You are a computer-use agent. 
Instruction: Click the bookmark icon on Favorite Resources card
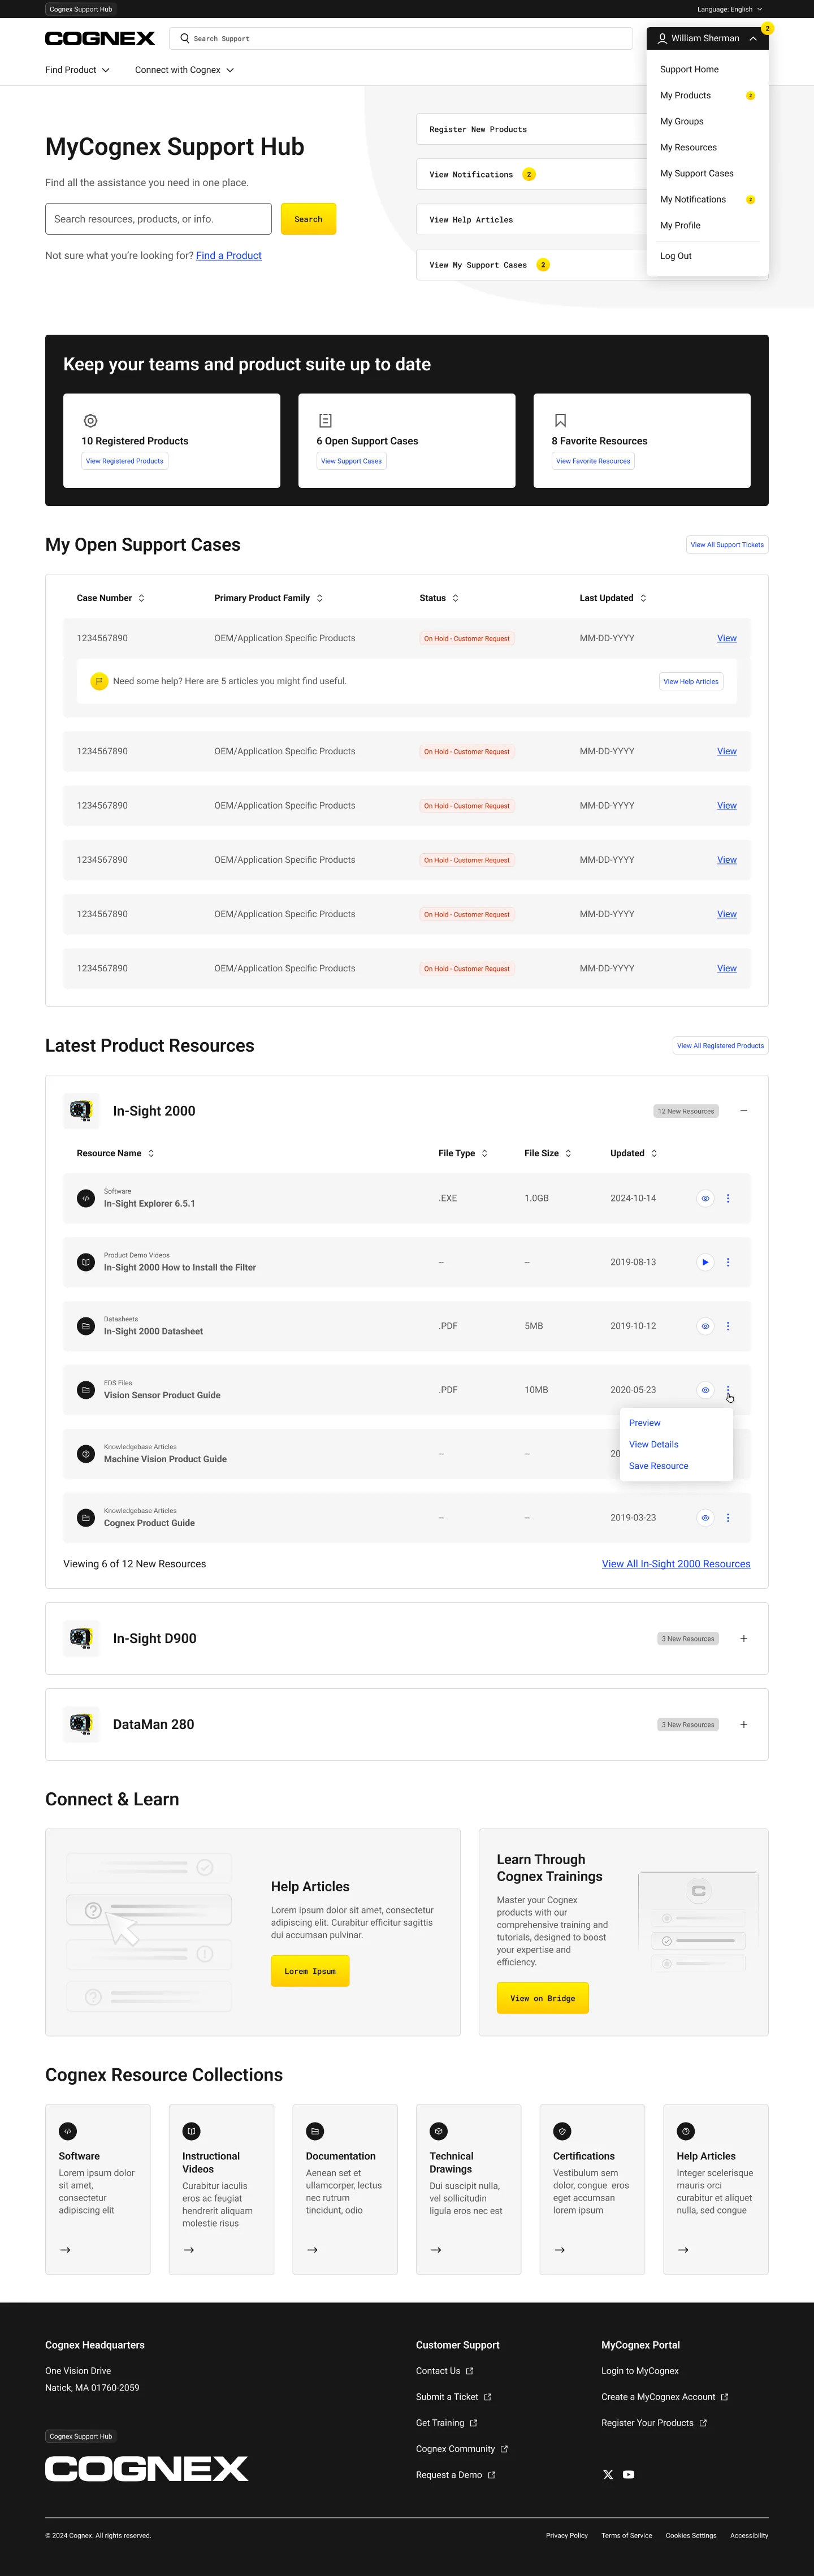click(x=560, y=421)
